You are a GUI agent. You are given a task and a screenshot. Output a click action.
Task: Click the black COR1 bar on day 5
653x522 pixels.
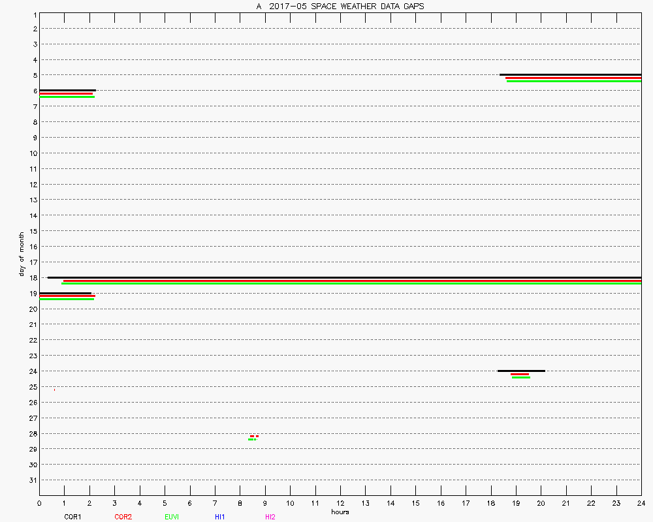click(570, 74)
